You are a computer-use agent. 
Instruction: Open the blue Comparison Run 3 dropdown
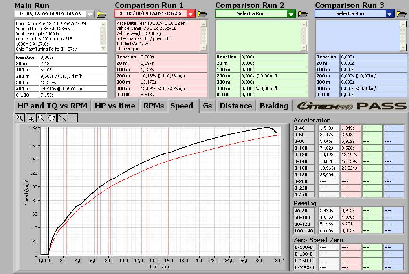point(389,14)
